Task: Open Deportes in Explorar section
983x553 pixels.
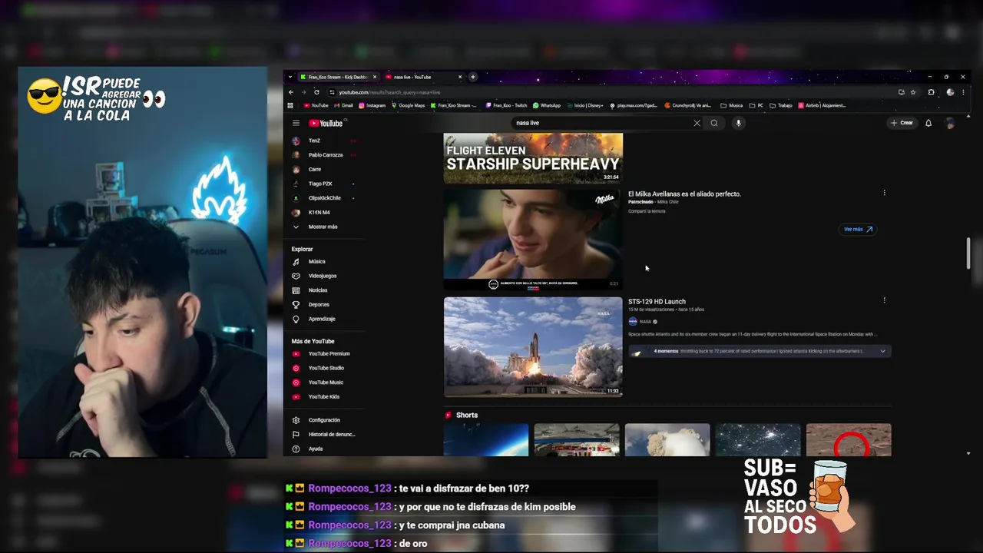Action: pyautogui.click(x=319, y=305)
